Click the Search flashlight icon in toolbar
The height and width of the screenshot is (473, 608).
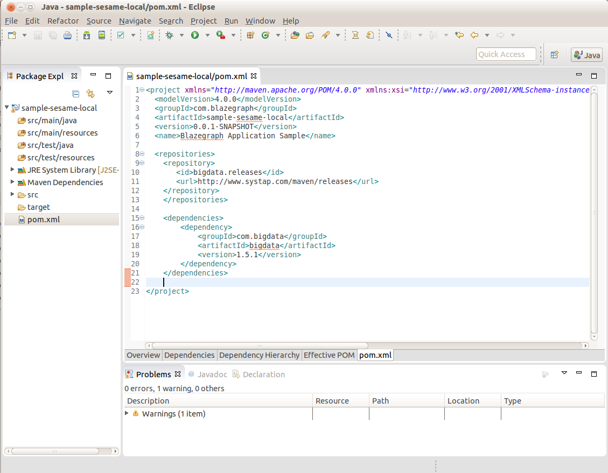(x=325, y=36)
